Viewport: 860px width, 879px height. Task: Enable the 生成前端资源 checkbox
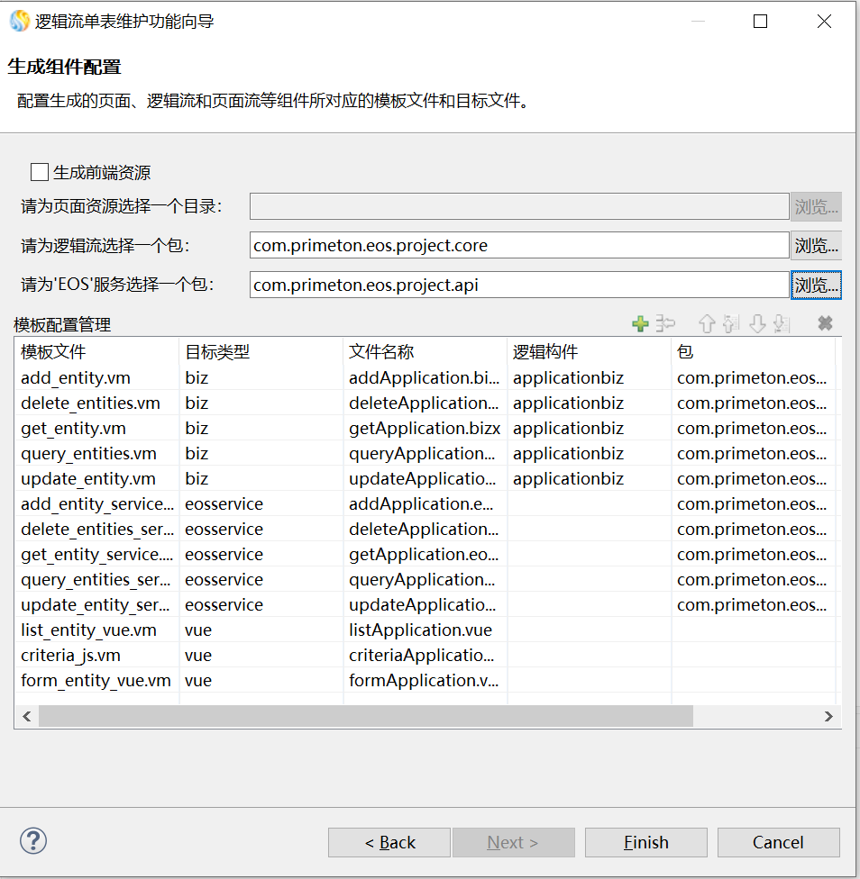[x=40, y=172]
